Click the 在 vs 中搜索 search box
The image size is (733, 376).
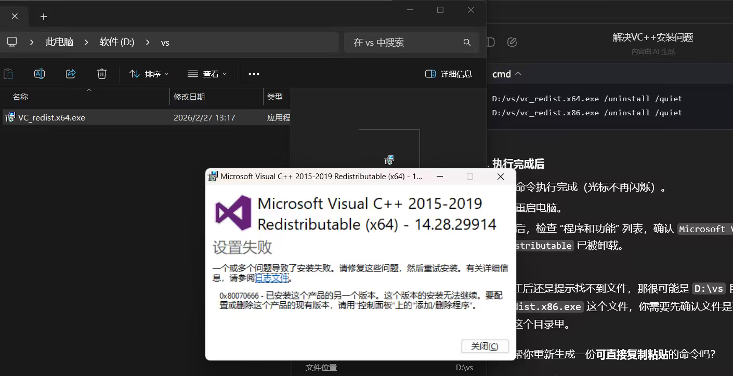[x=411, y=43]
